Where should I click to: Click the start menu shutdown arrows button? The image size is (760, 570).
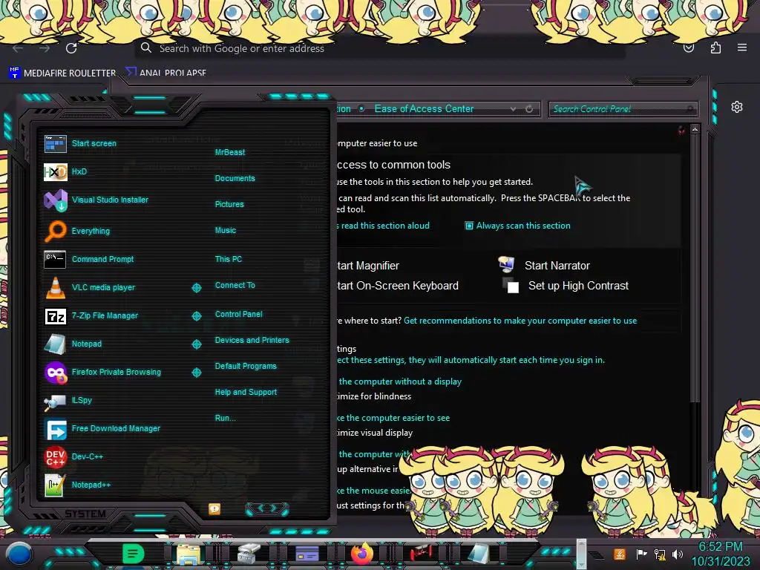pyautogui.click(x=267, y=508)
